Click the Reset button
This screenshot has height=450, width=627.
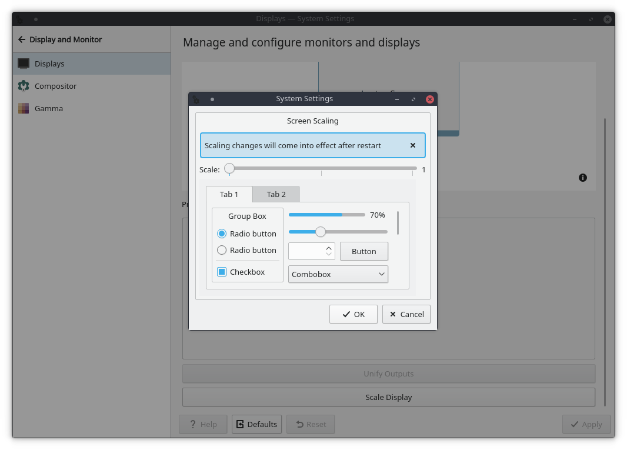311,424
